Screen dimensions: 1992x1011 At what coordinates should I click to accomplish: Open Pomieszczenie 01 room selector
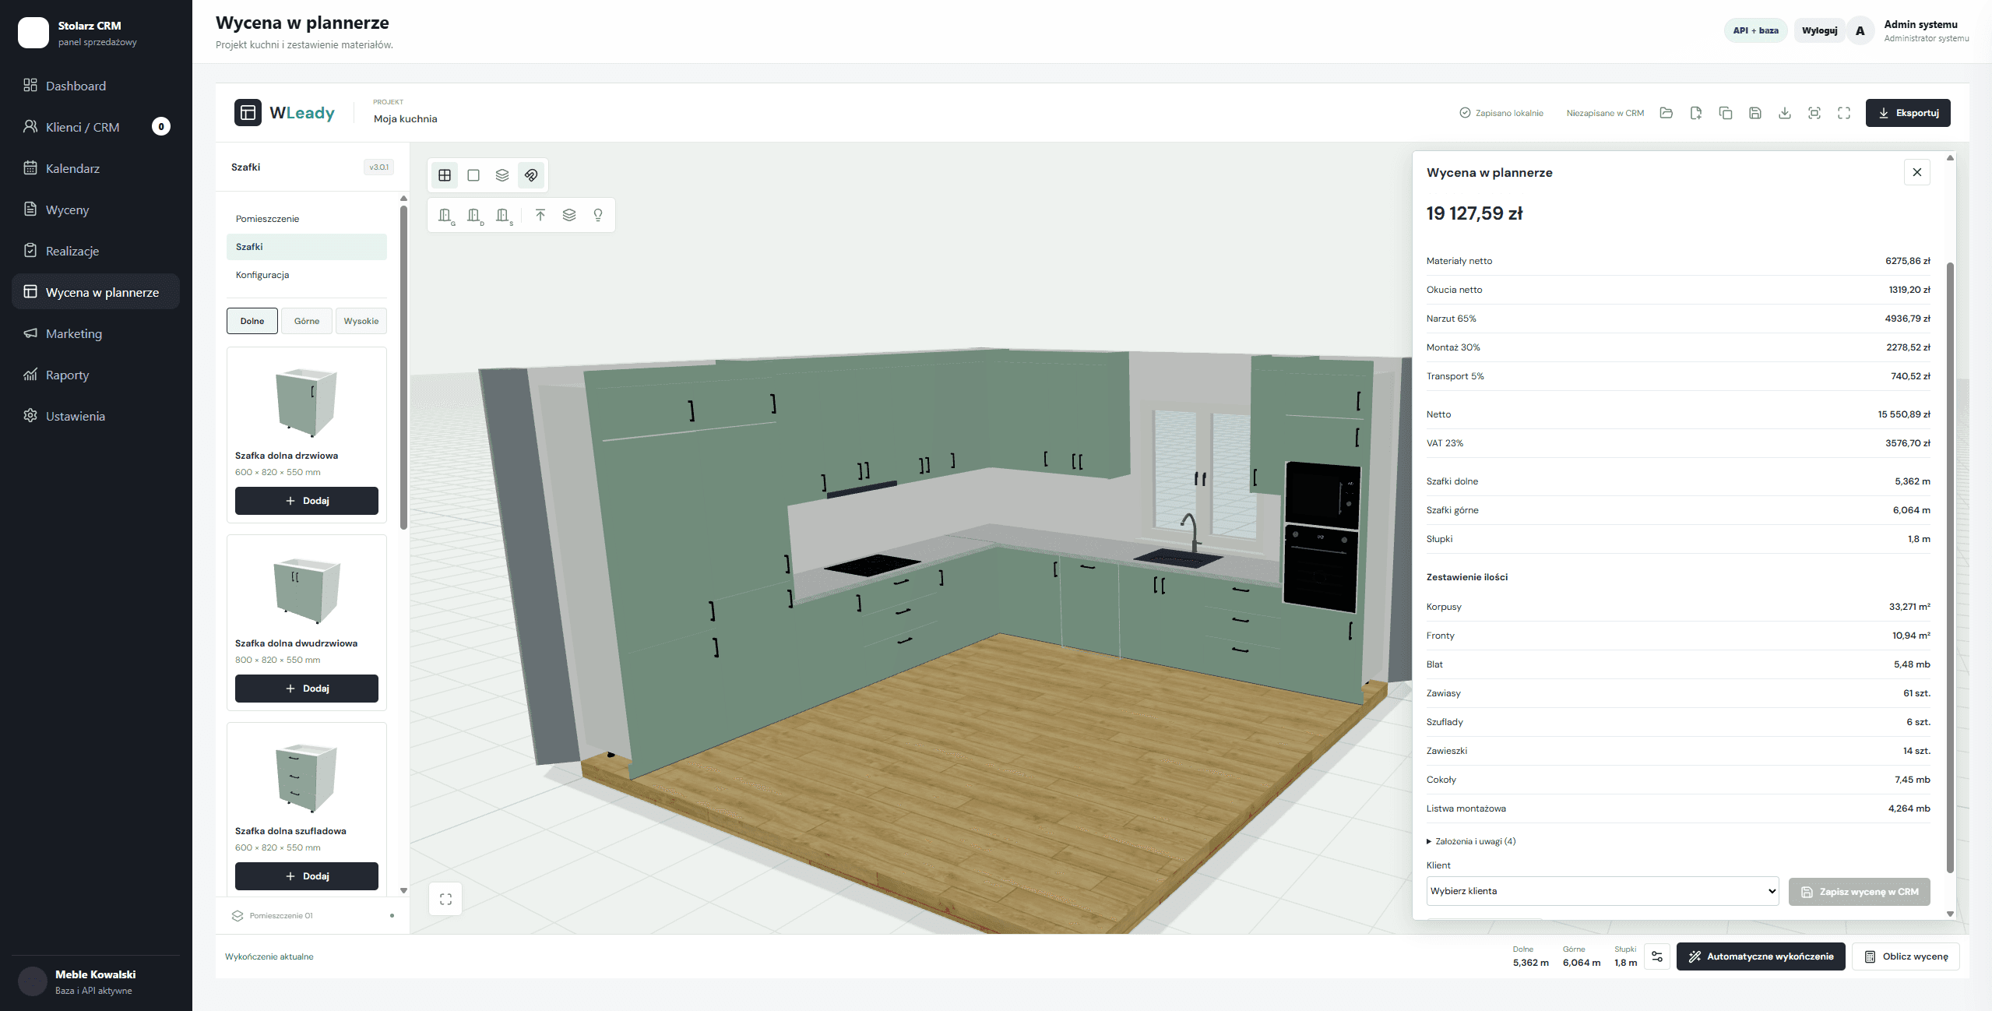[x=312, y=916]
